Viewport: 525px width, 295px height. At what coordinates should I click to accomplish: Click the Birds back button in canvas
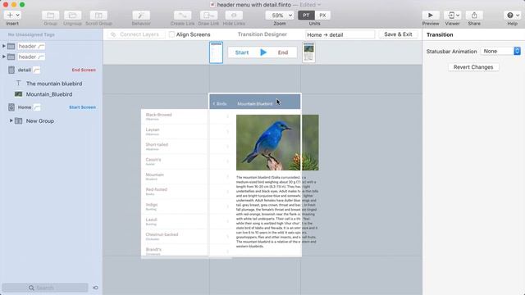pyautogui.click(x=220, y=104)
